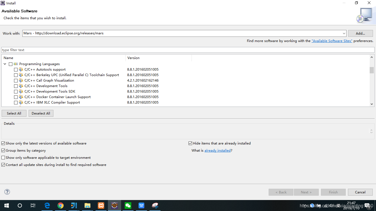
Task: Click the Deselect All button
Action: [41, 113]
